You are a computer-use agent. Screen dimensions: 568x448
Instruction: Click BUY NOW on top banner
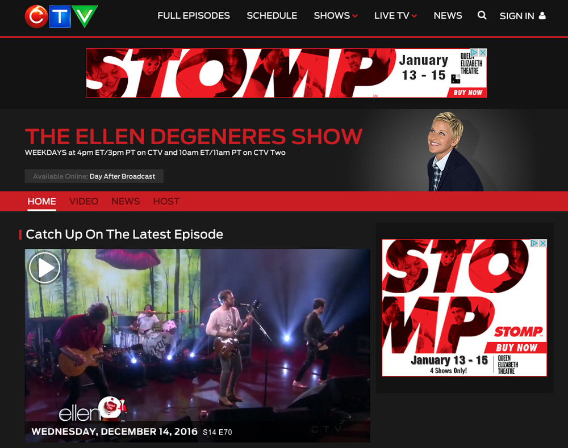click(467, 92)
